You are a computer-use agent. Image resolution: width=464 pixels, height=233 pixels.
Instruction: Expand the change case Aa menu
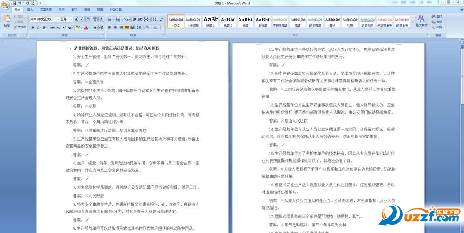coord(70,27)
